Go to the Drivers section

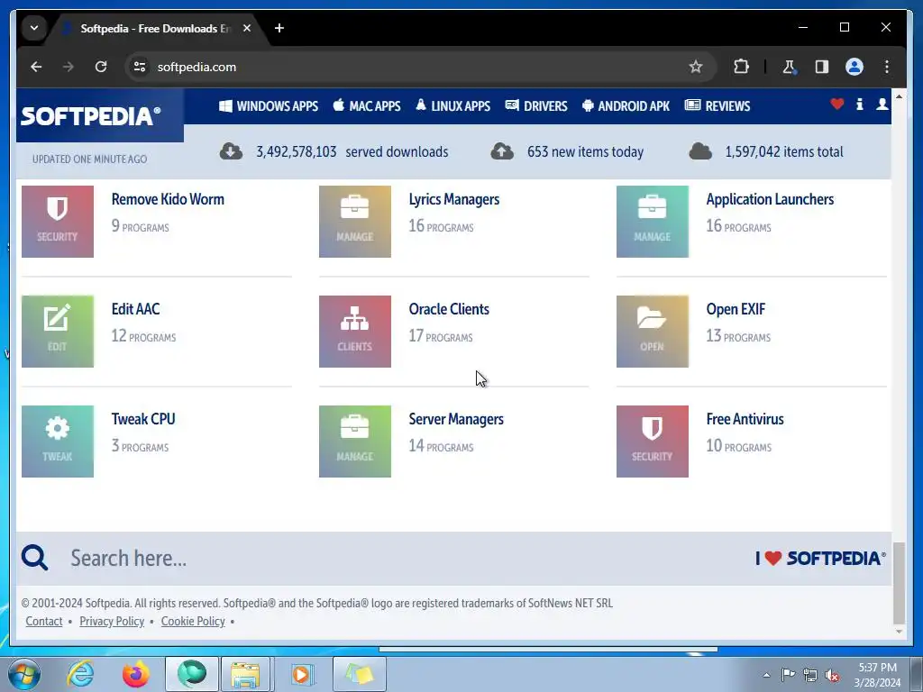(536, 106)
